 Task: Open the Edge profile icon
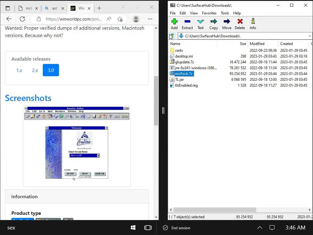(x=136, y=19)
